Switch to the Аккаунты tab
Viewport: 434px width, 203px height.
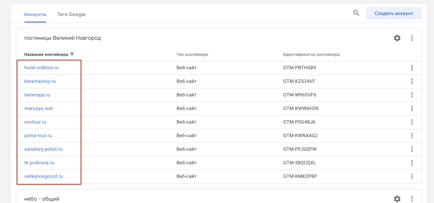pyautogui.click(x=35, y=14)
